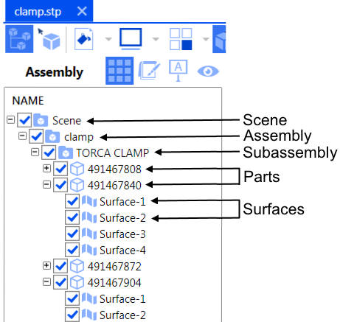Expand part 491467808 node
This screenshot has height=322, width=340.
tap(46, 168)
